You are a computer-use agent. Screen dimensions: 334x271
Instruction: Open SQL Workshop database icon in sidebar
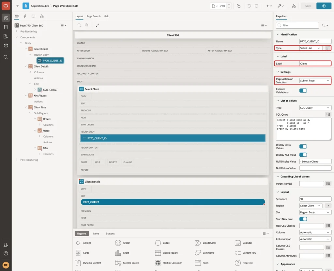coord(6,27)
